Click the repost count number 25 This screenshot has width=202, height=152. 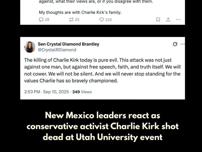[x=77, y=20]
